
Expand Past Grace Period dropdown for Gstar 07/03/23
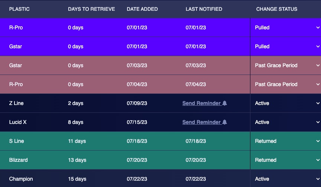tap(286, 66)
